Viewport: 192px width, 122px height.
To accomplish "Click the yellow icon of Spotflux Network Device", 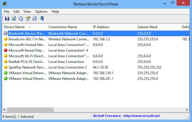I will pyautogui.click(x=5, y=67).
